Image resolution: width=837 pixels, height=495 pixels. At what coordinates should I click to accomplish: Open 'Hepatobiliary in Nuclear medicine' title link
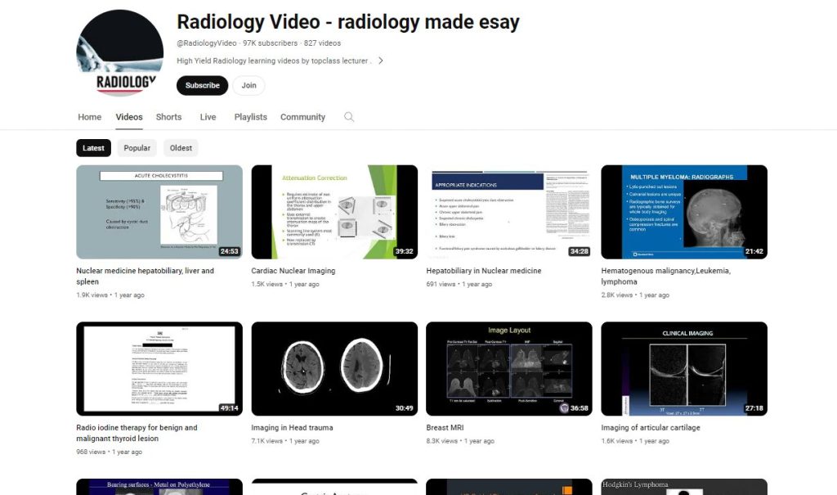tap(483, 271)
